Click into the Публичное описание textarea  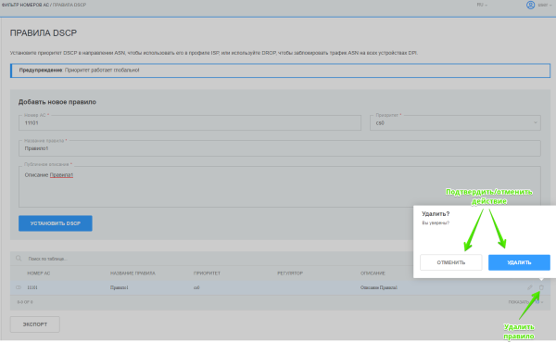click(x=280, y=186)
